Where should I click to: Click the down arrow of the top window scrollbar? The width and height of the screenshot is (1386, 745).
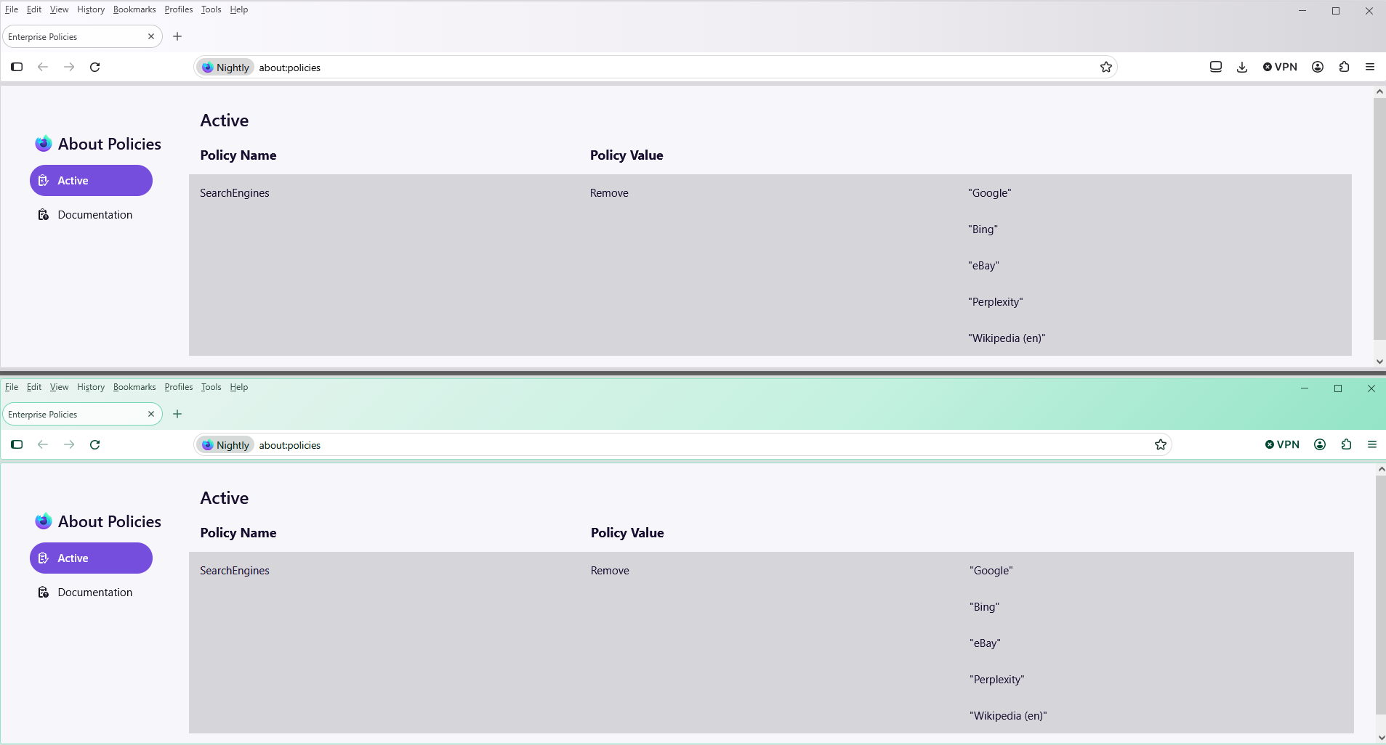click(1379, 362)
